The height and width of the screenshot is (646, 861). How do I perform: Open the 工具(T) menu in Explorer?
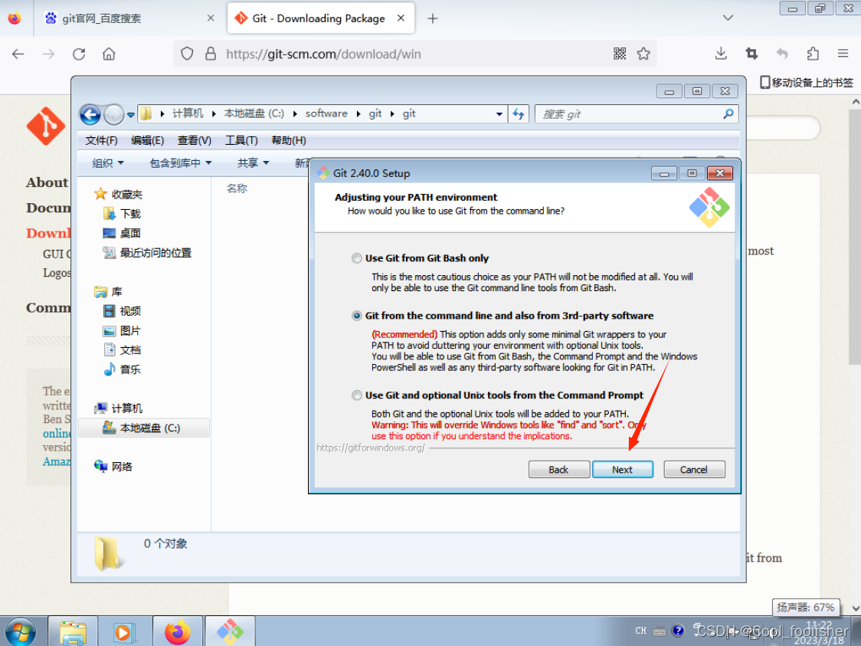(241, 141)
